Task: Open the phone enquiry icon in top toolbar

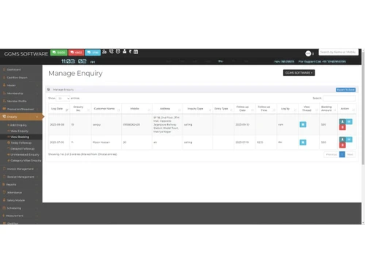Action: click(x=111, y=51)
